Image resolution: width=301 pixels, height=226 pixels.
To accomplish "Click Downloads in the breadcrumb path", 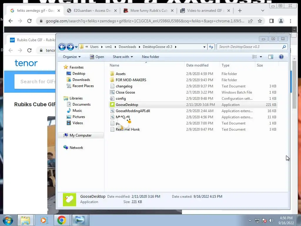I will tap(127, 47).
